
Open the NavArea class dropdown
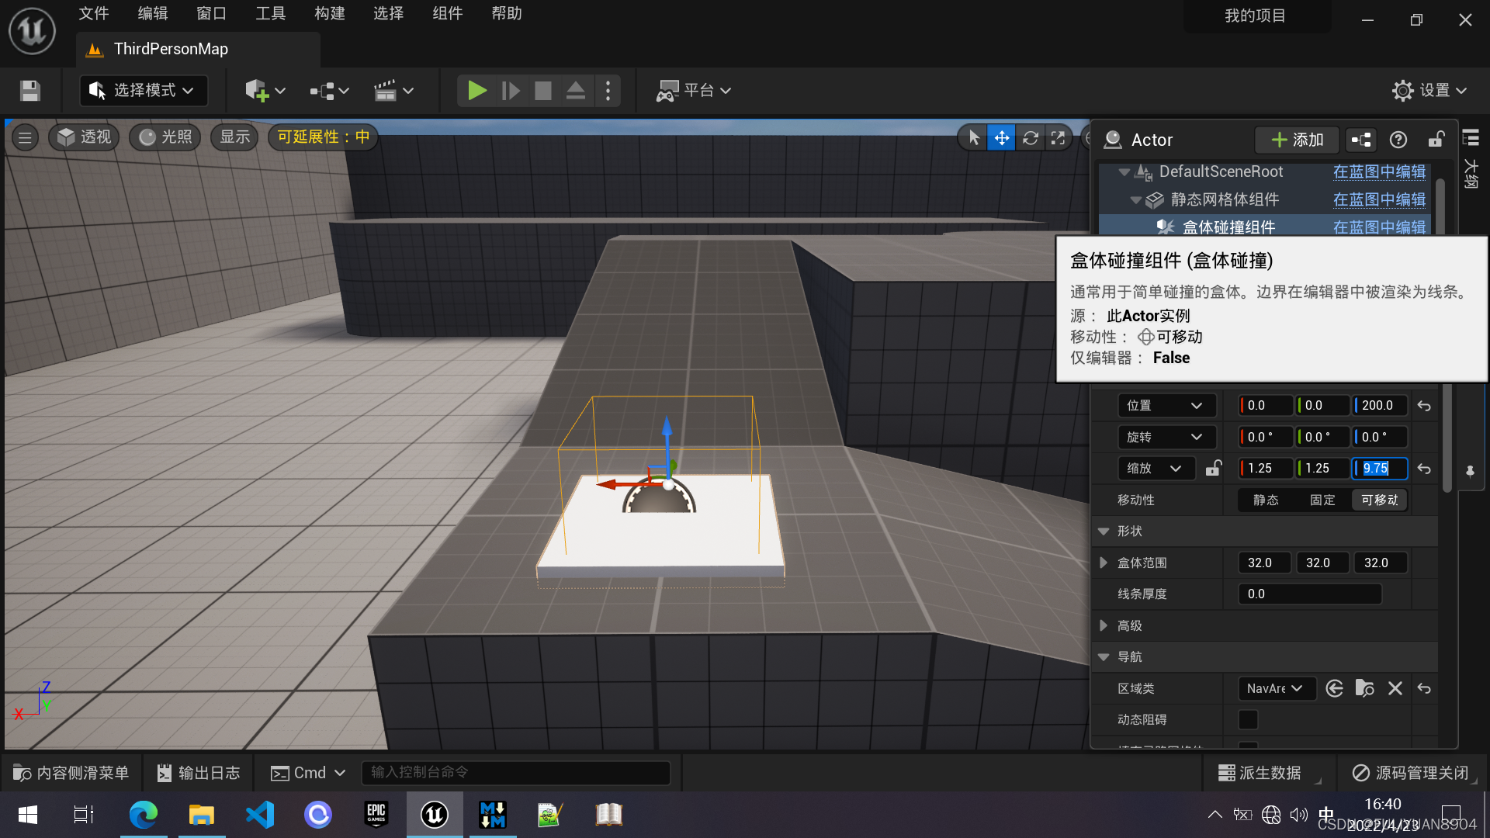point(1277,689)
